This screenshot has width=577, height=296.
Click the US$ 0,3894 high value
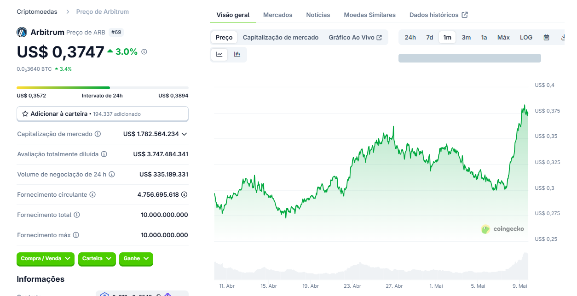[173, 96]
